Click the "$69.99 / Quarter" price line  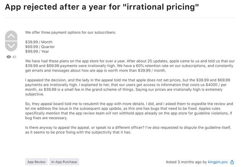(x=40, y=47)
